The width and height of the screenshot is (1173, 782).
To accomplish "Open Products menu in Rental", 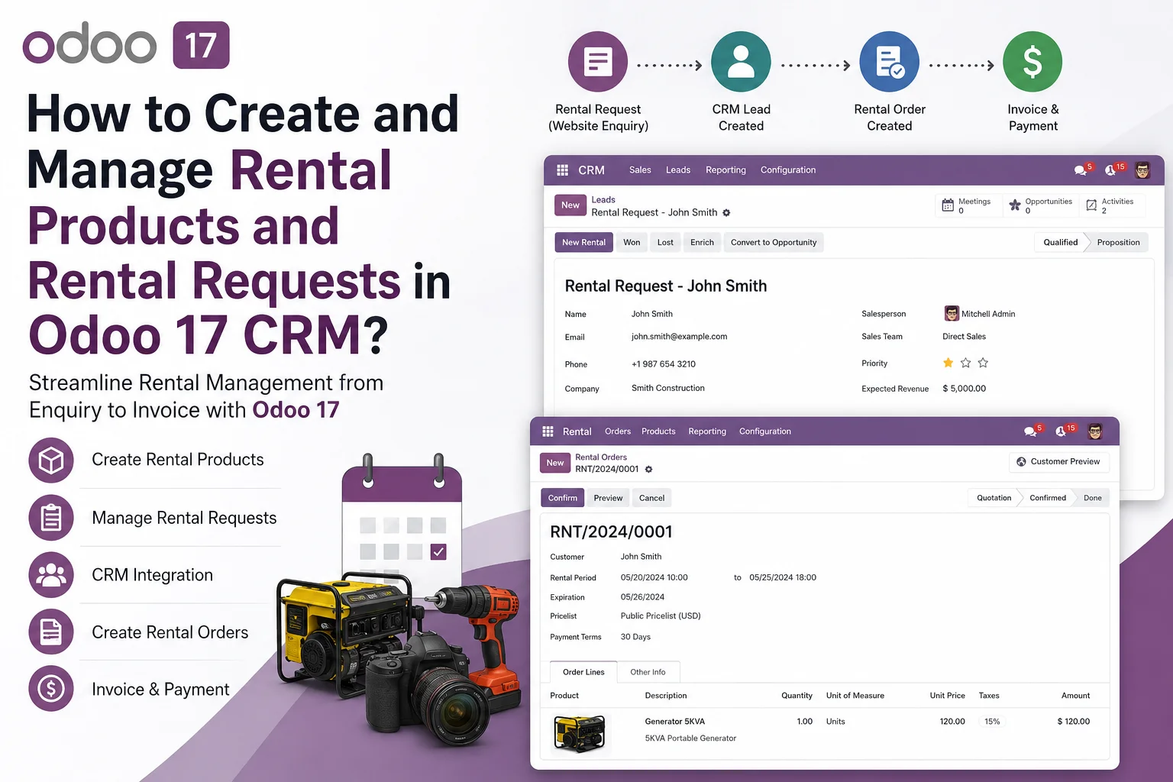I will (658, 431).
